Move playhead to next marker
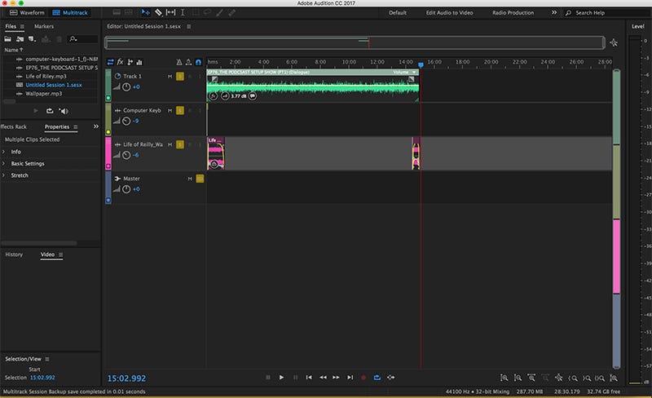This screenshot has height=398, width=652. pyautogui.click(x=350, y=377)
